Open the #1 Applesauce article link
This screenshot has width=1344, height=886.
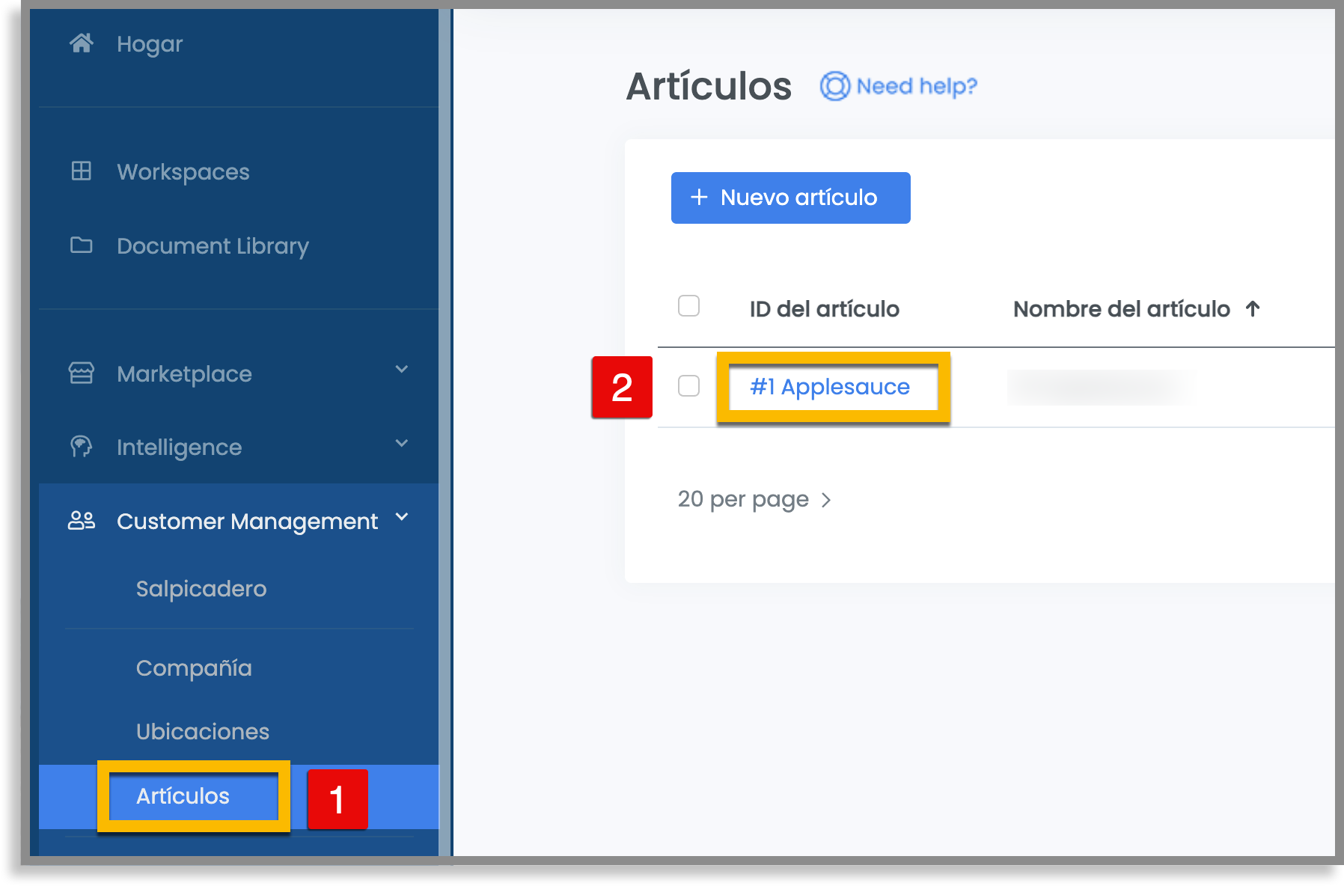[x=830, y=387]
